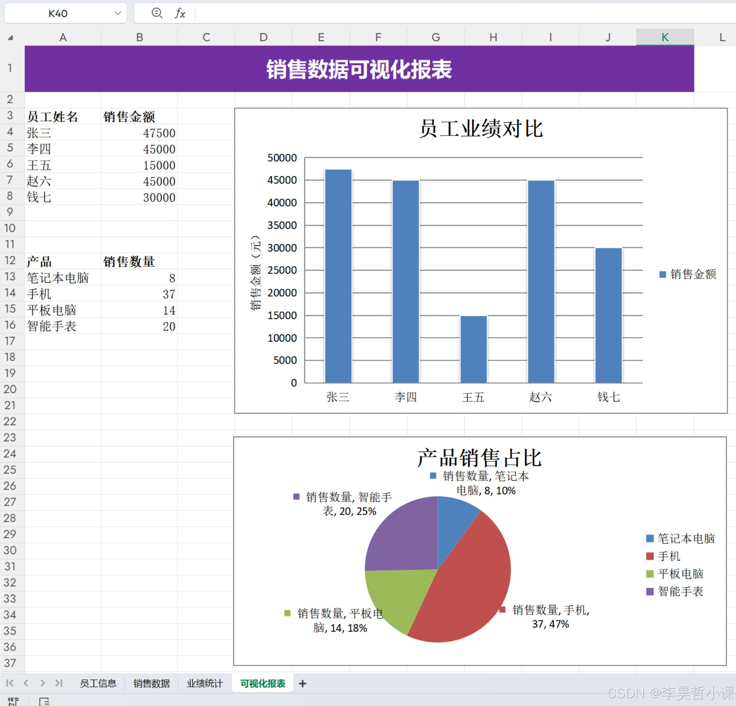Go to next sheet using right arrow
The image size is (736, 706).
[43, 683]
